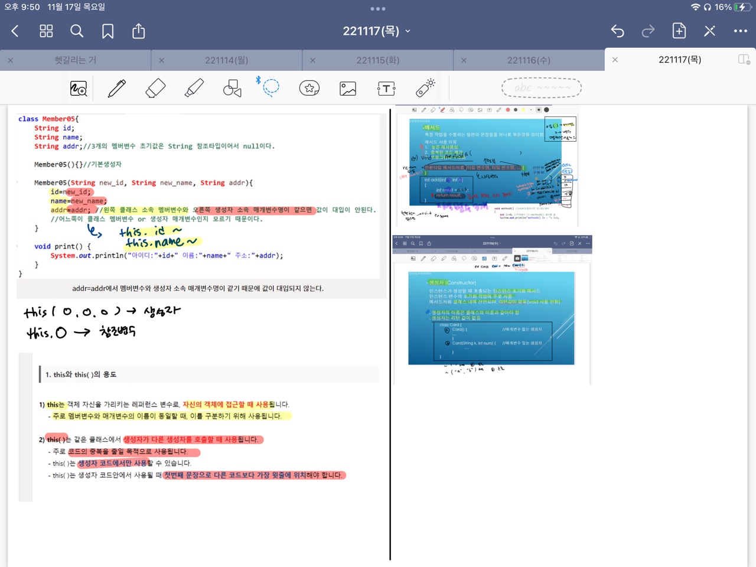Tap the upper slide screenshot image

pos(487,166)
